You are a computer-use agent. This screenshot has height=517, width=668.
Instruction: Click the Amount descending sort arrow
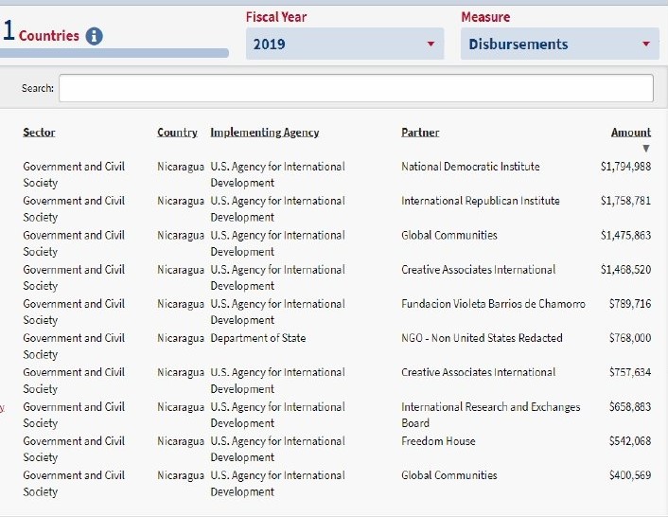[x=646, y=149]
